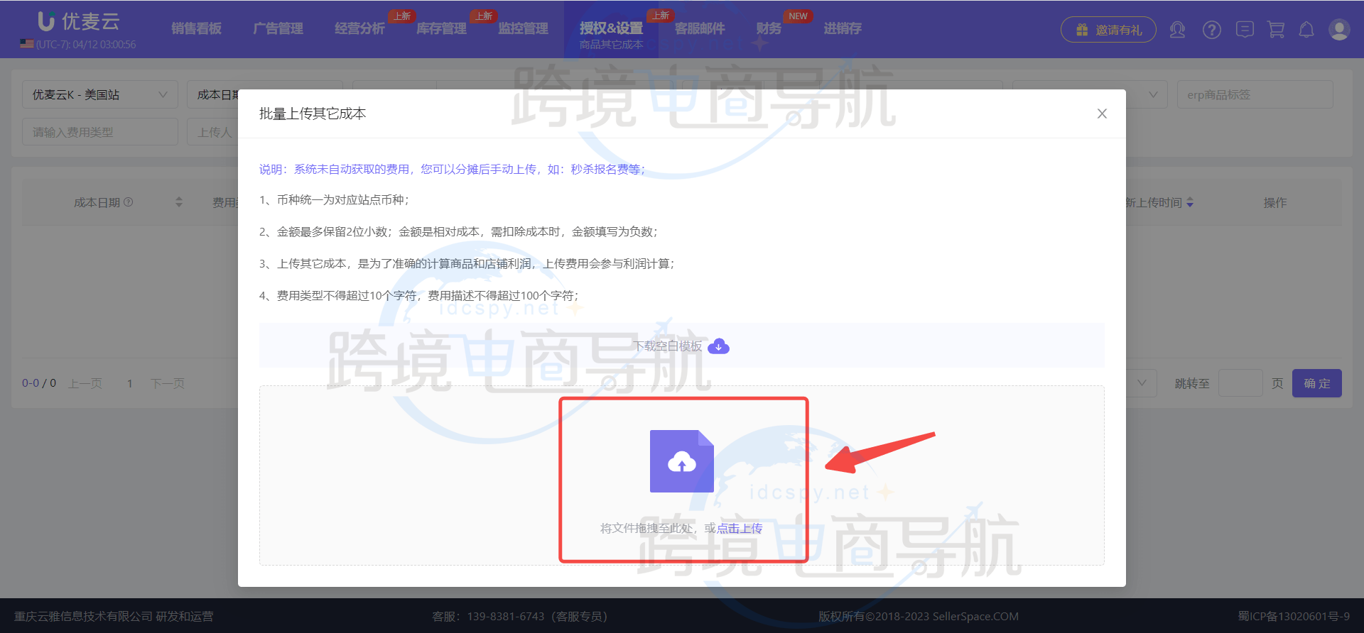Open the 进销存 menu
Image resolution: width=1364 pixels, height=633 pixels.
tap(843, 28)
